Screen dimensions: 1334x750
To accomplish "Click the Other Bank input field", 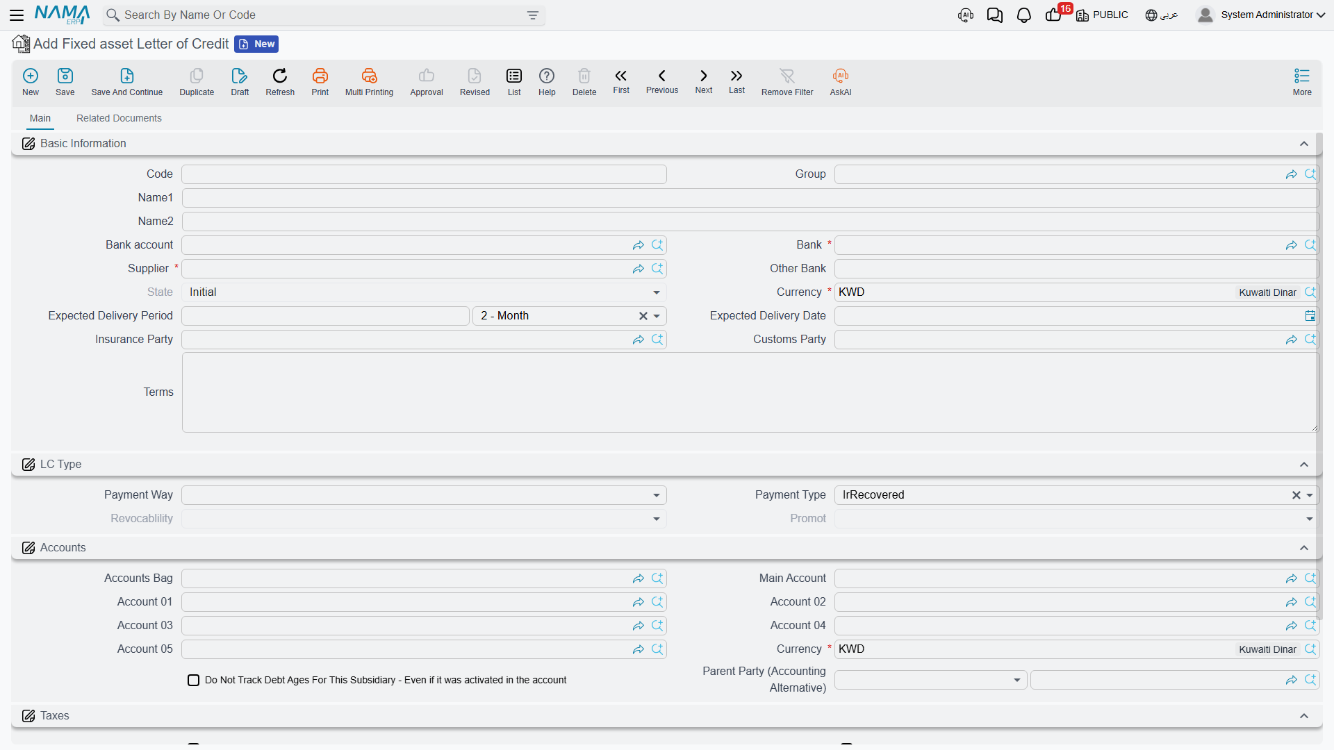I will coord(1076,269).
